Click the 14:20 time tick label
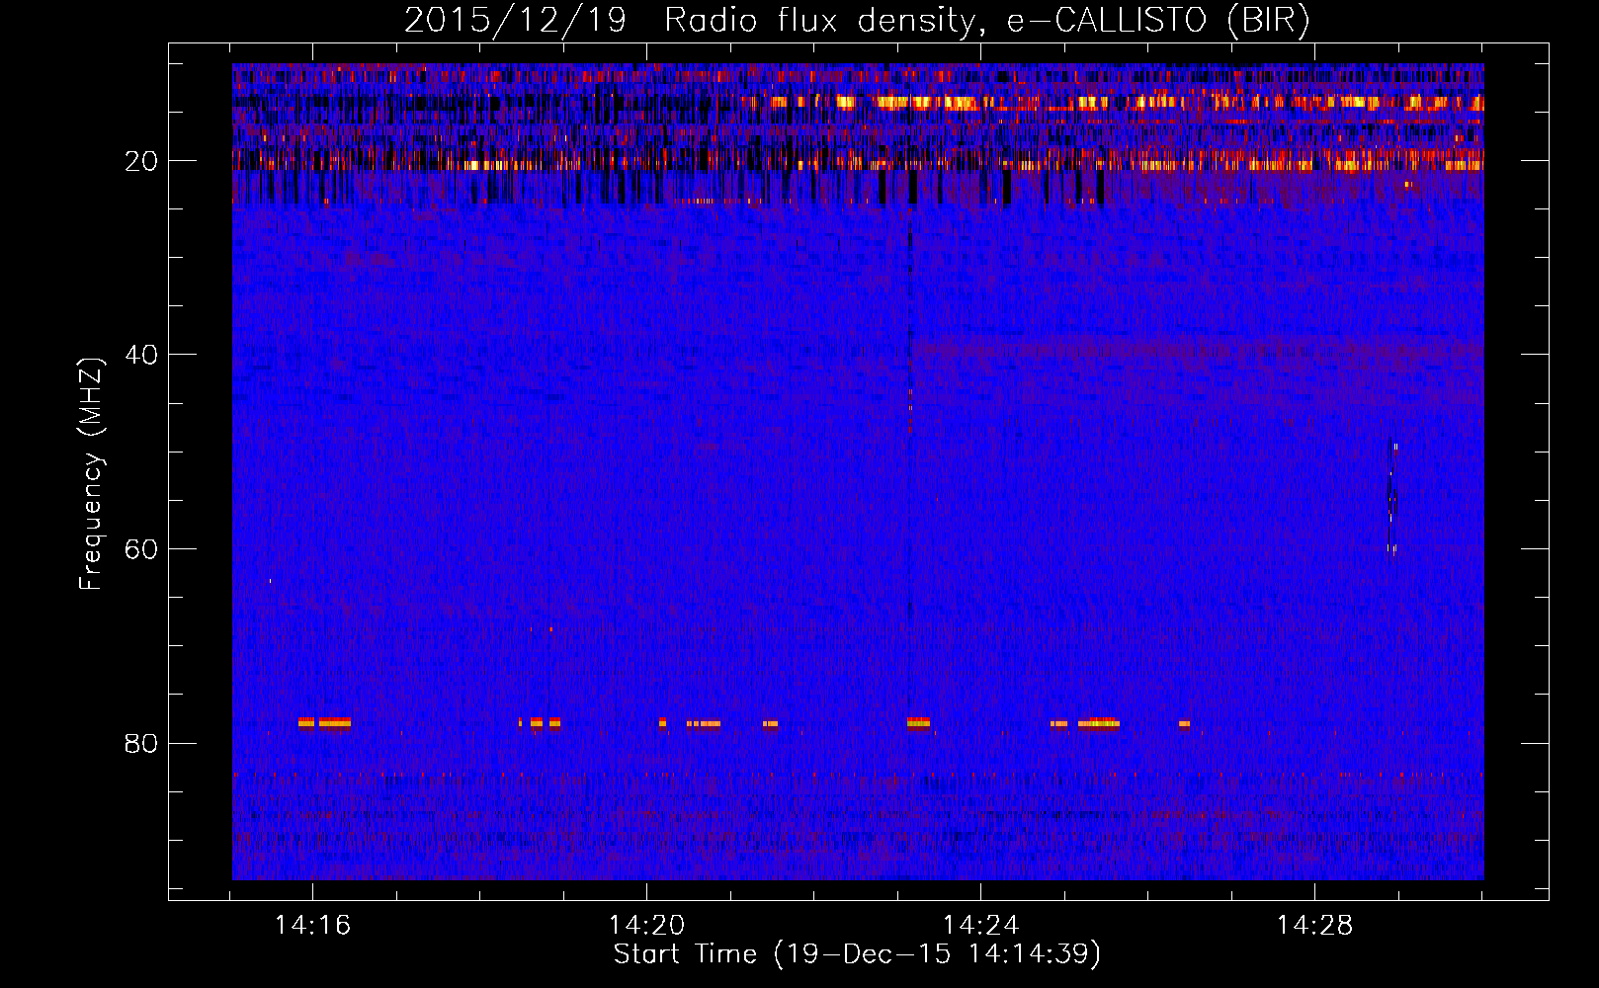 click(646, 926)
